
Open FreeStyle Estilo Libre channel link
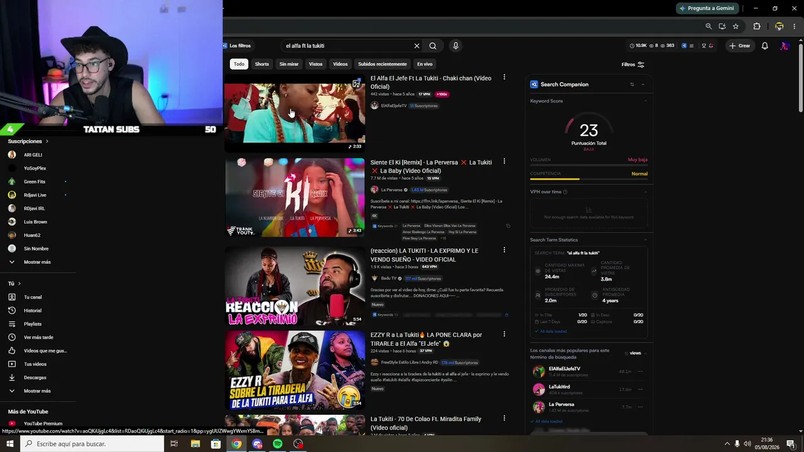click(409, 362)
